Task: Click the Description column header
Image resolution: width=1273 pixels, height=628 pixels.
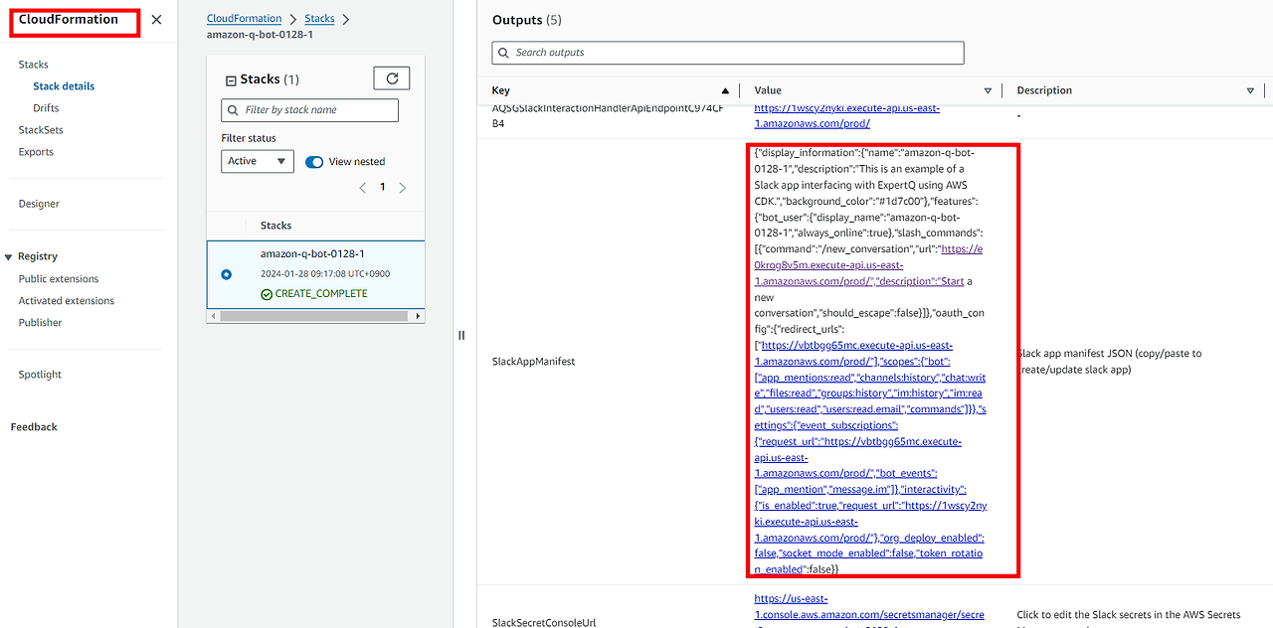Action: (x=1044, y=90)
